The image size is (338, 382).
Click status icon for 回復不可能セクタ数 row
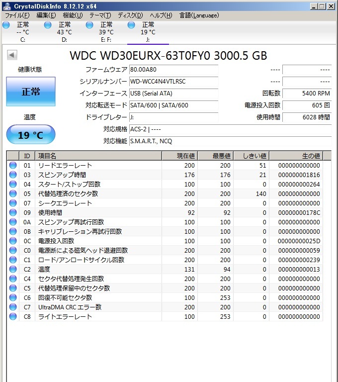point(13,297)
